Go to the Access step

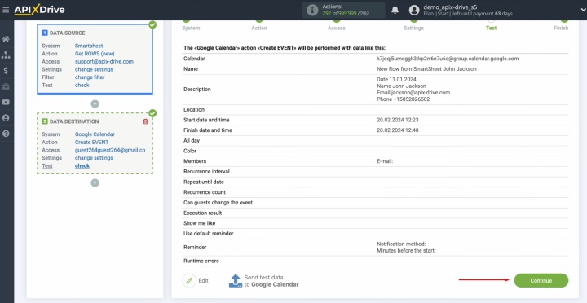pos(337,28)
